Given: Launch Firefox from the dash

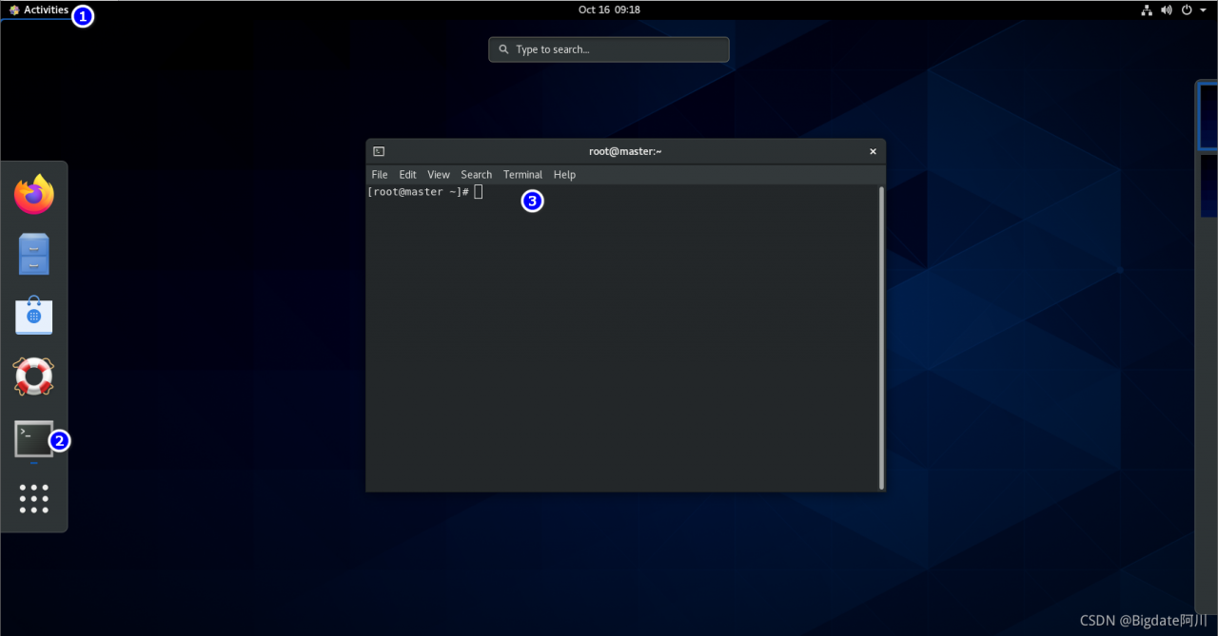Looking at the screenshot, I should 34,194.
